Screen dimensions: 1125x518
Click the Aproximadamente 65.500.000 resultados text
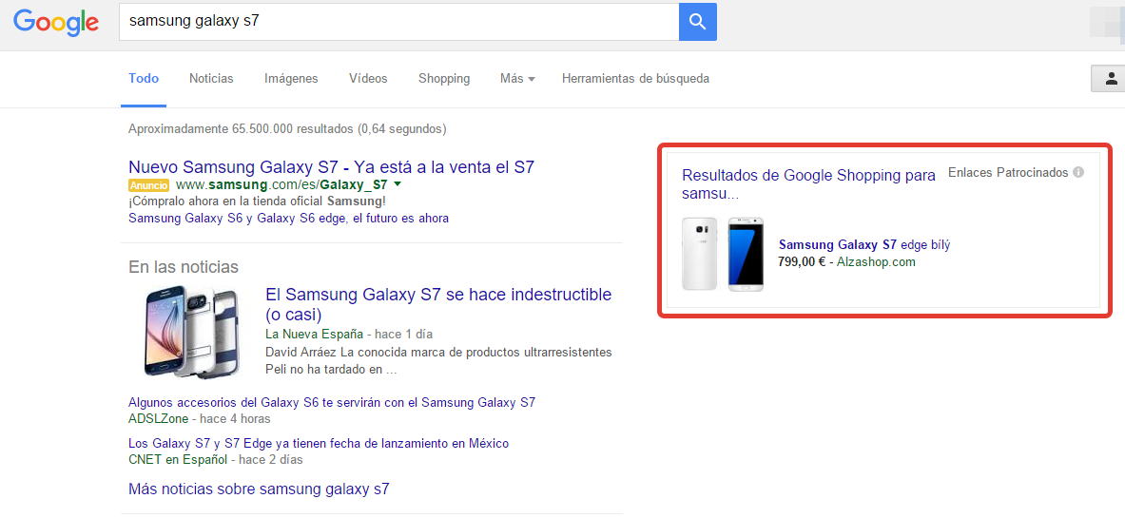click(x=287, y=129)
